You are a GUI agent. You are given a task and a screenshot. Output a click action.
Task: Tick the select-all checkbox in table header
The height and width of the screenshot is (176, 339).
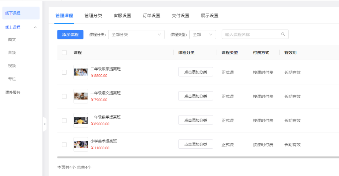(x=64, y=53)
